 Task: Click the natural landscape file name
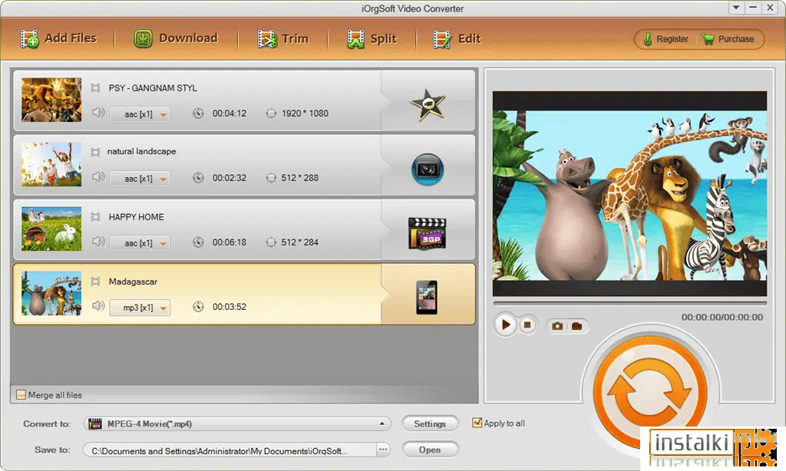pos(141,151)
